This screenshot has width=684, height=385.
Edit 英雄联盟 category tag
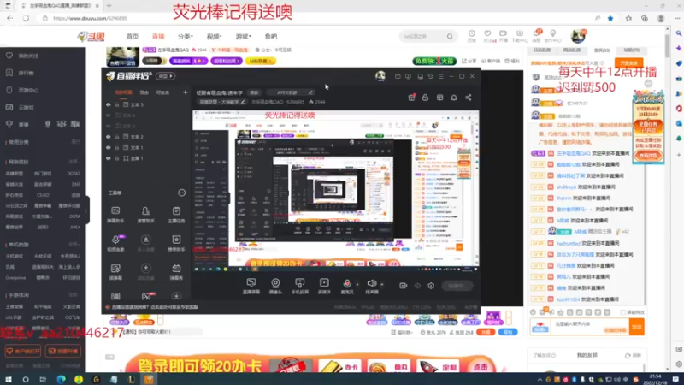222,102
